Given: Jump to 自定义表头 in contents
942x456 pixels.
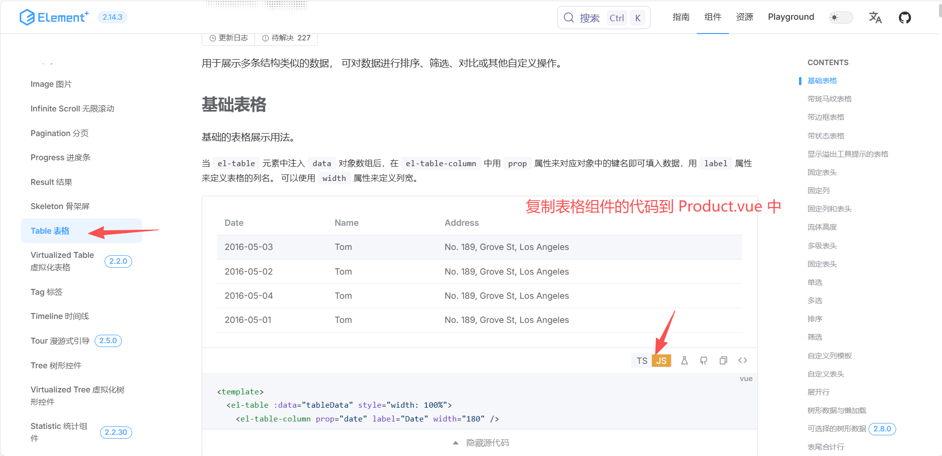Looking at the screenshot, I should tap(826, 374).
